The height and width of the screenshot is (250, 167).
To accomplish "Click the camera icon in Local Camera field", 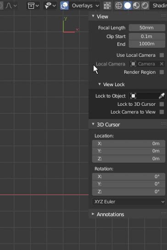I will (x=133, y=64).
